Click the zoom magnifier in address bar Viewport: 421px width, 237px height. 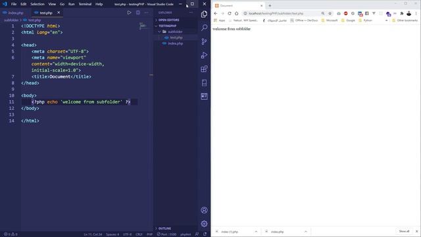(x=323, y=13)
